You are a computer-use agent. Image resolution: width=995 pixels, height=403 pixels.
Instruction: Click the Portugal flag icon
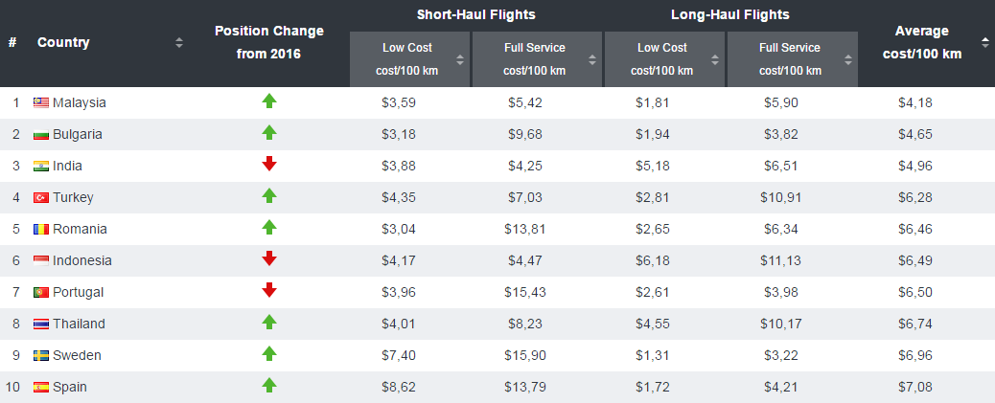[x=41, y=293]
